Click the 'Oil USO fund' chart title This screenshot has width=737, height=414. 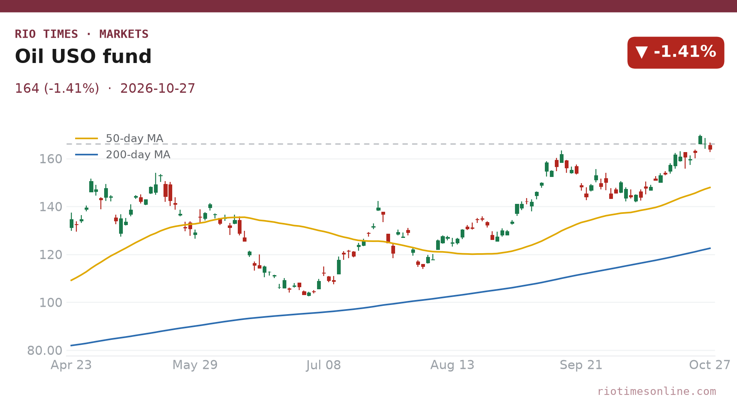click(83, 56)
